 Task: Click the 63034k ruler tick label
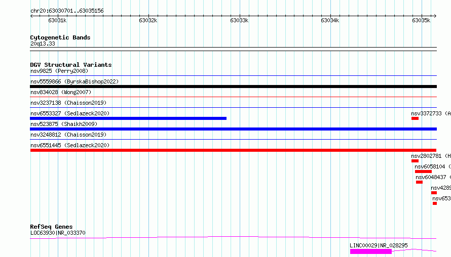point(330,20)
